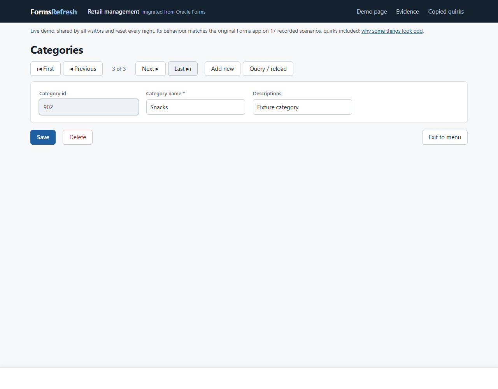Go to the Previous record

(x=83, y=69)
